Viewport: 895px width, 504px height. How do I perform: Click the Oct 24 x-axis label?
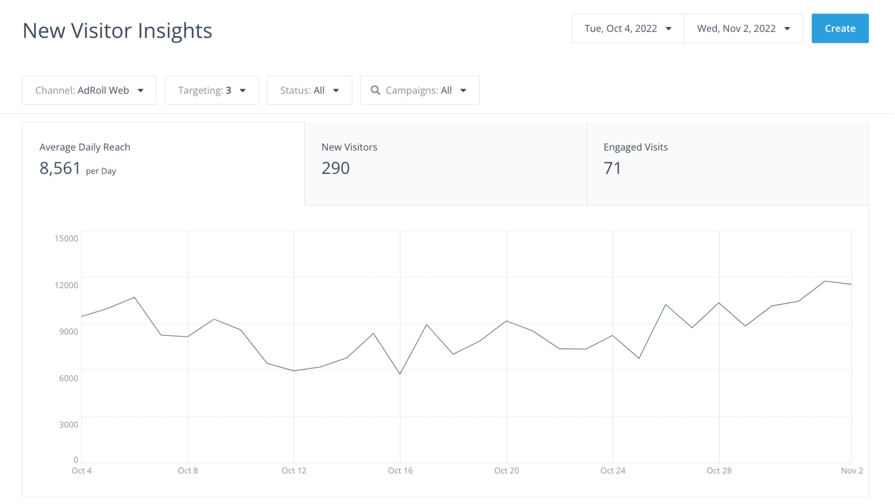(613, 471)
